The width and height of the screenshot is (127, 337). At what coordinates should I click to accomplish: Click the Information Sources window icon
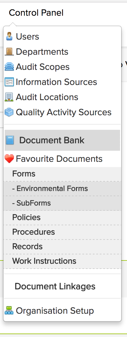point(9,82)
